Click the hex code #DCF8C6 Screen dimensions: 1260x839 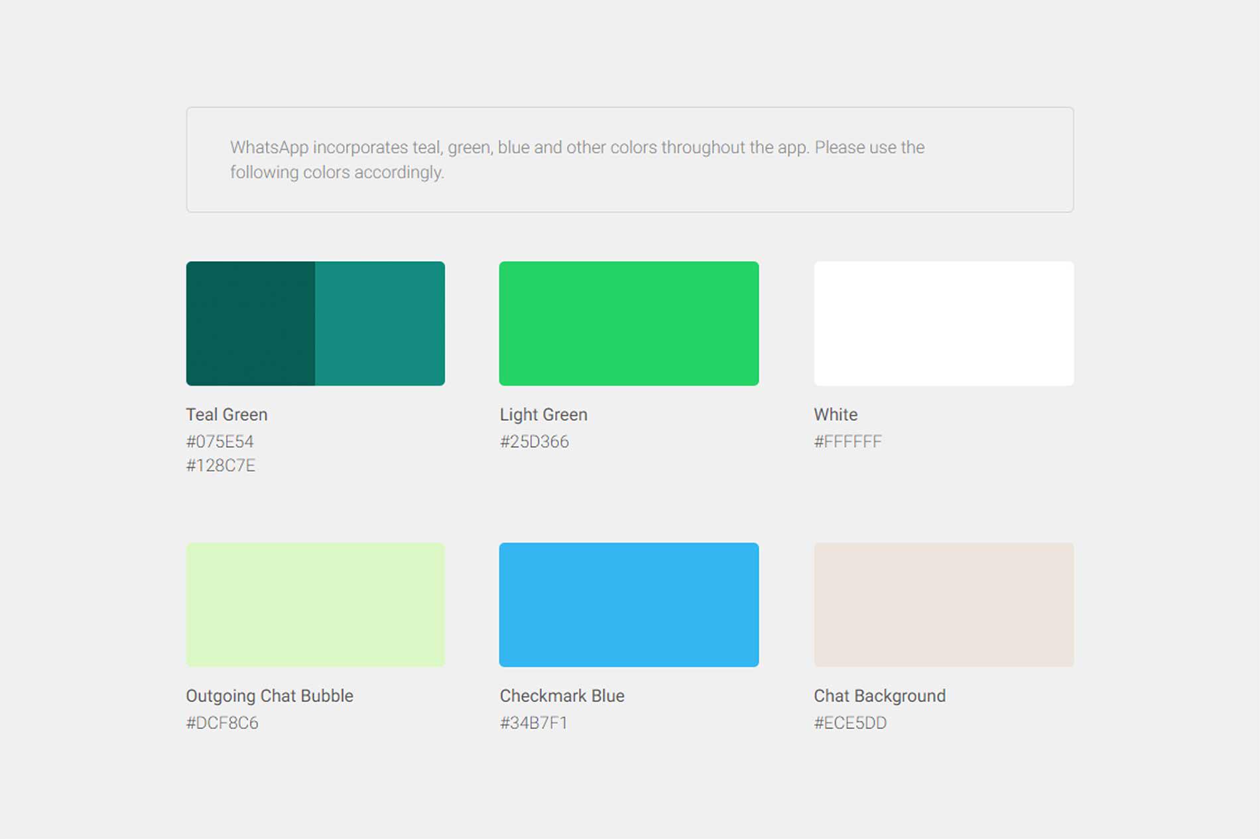pyautogui.click(x=222, y=723)
